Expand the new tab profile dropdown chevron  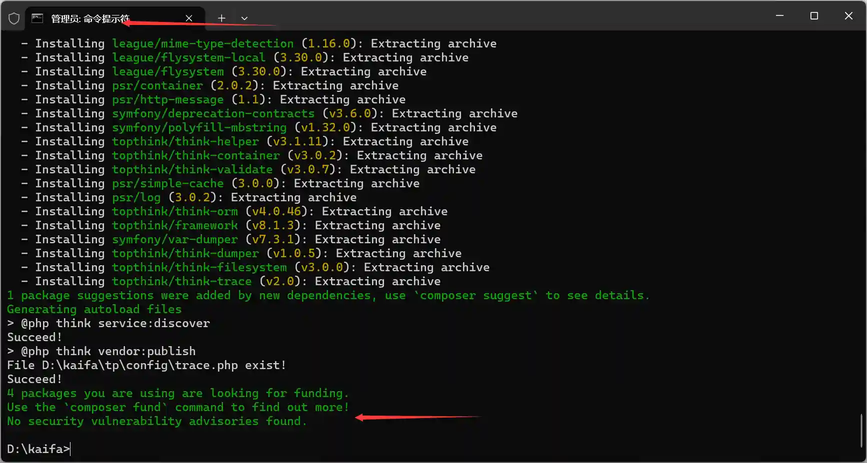(244, 18)
